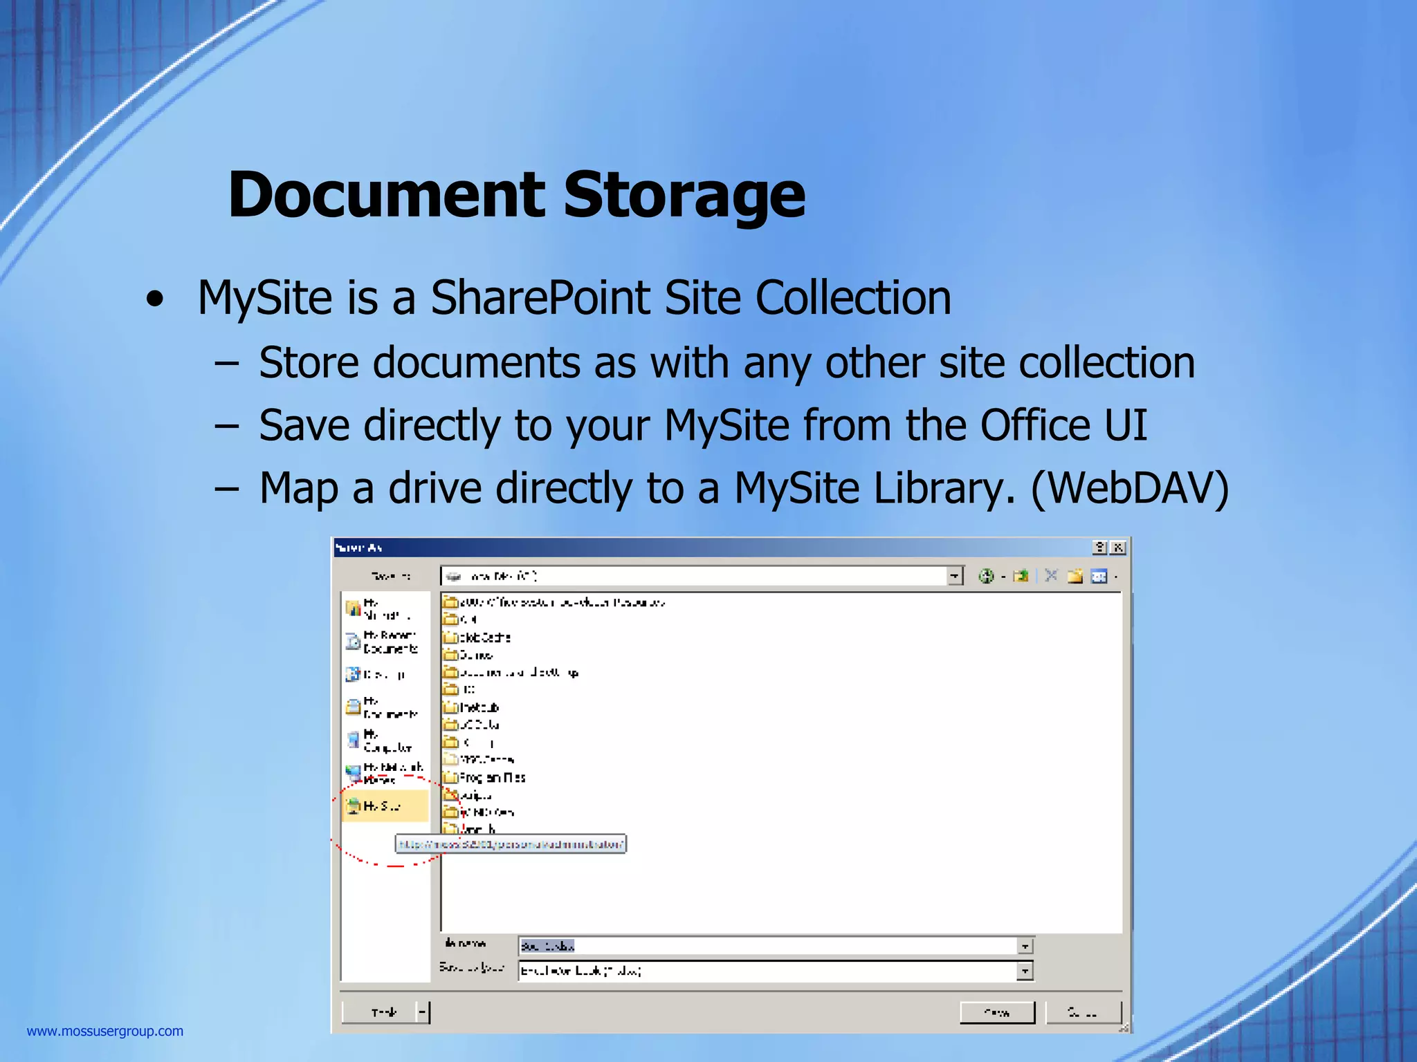Select My Network Places in places bar
This screenshot has height=1062, width=1417.
(385, 773)
